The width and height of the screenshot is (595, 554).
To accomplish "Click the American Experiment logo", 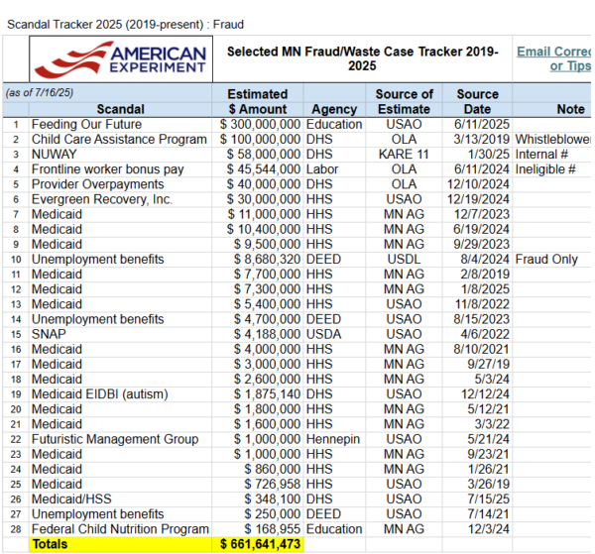I will (x=121, y=59).
